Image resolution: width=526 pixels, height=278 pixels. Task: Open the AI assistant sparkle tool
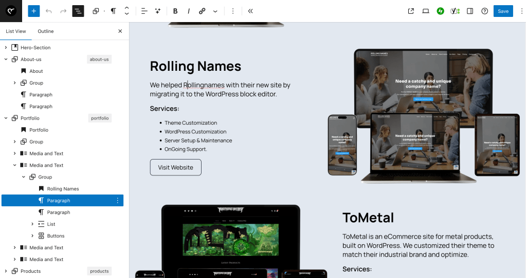(x=158, y=11)
